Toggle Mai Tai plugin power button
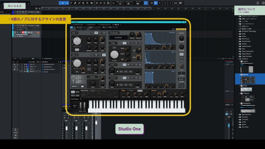The image size is (265, 149). click(71, 27)
